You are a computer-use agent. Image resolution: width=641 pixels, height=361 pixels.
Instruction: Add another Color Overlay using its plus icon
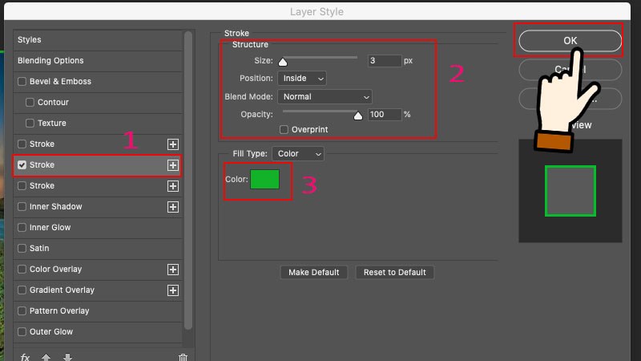[172, 270]
